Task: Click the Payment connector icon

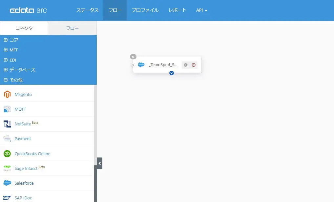Action: [7, 138]
